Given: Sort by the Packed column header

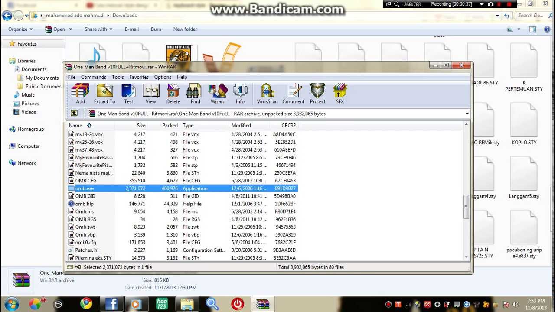Looking at the screenshot, I should click(x=164, y=125).
